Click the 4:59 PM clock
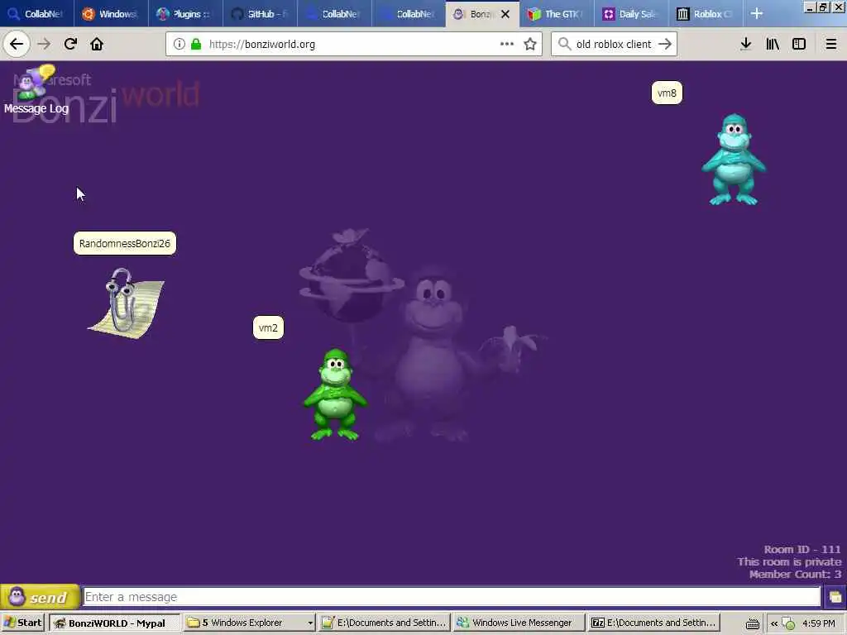The image size is (847, 635). coord(819,623)
